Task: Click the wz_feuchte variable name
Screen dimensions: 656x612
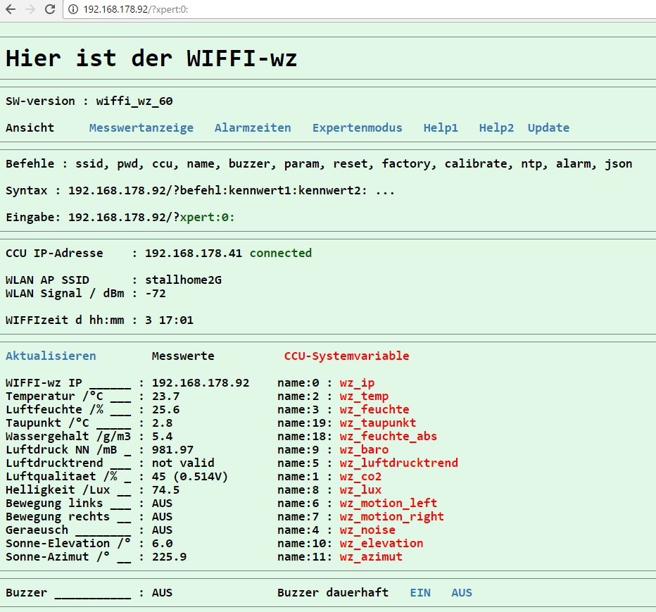Action: click(x=374, y=409)
